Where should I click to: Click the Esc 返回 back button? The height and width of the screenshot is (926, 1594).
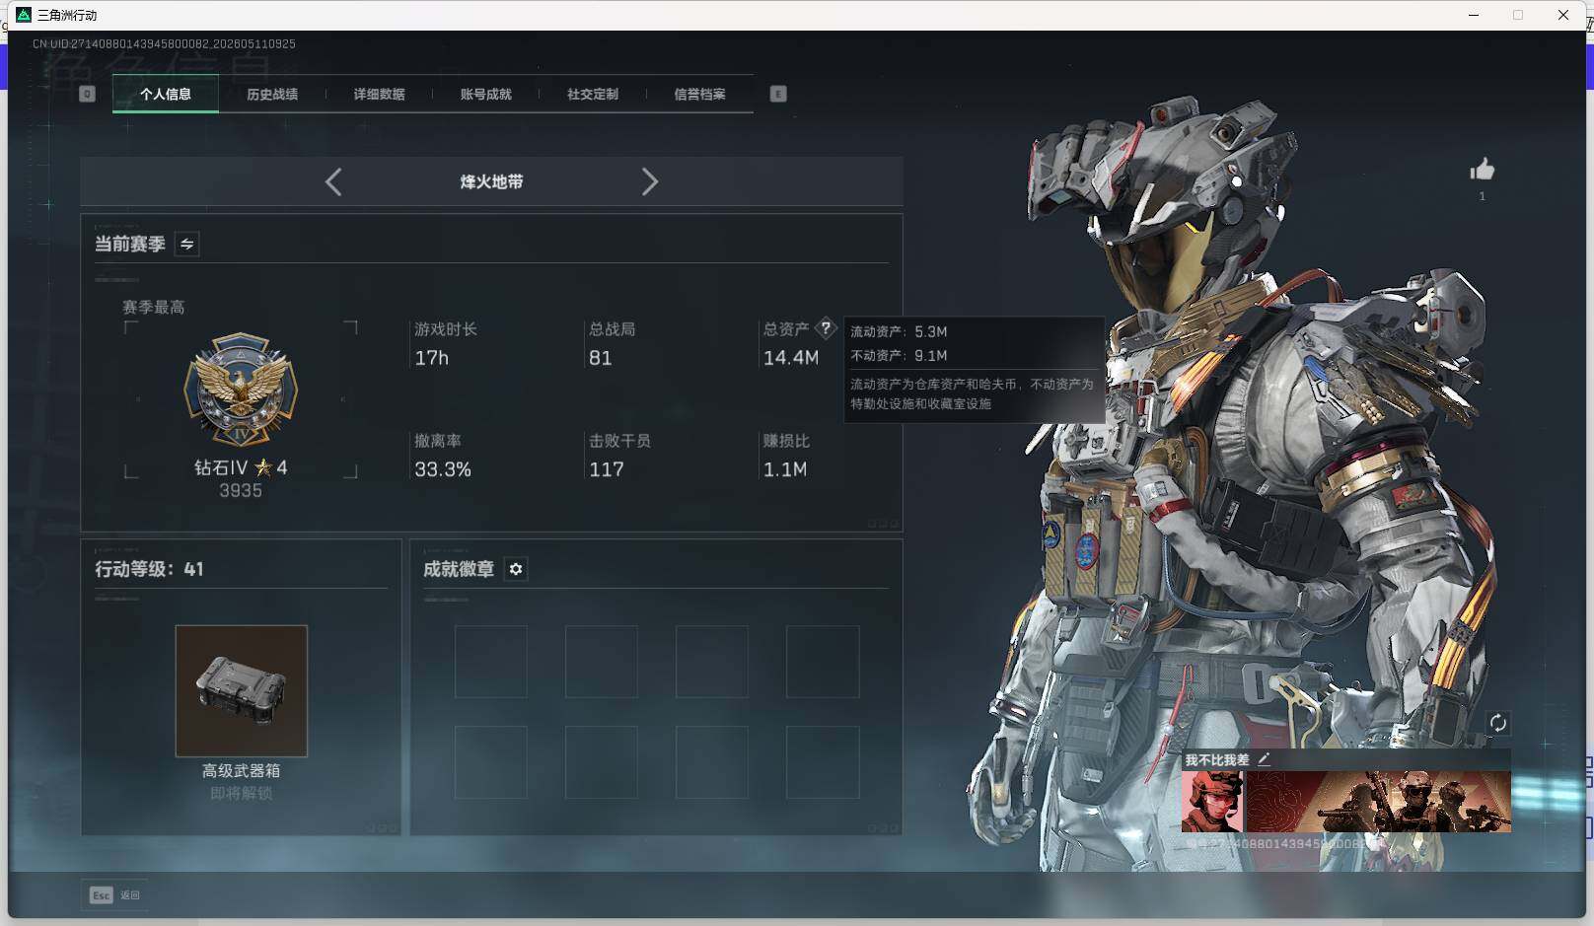tap(114, 894)
